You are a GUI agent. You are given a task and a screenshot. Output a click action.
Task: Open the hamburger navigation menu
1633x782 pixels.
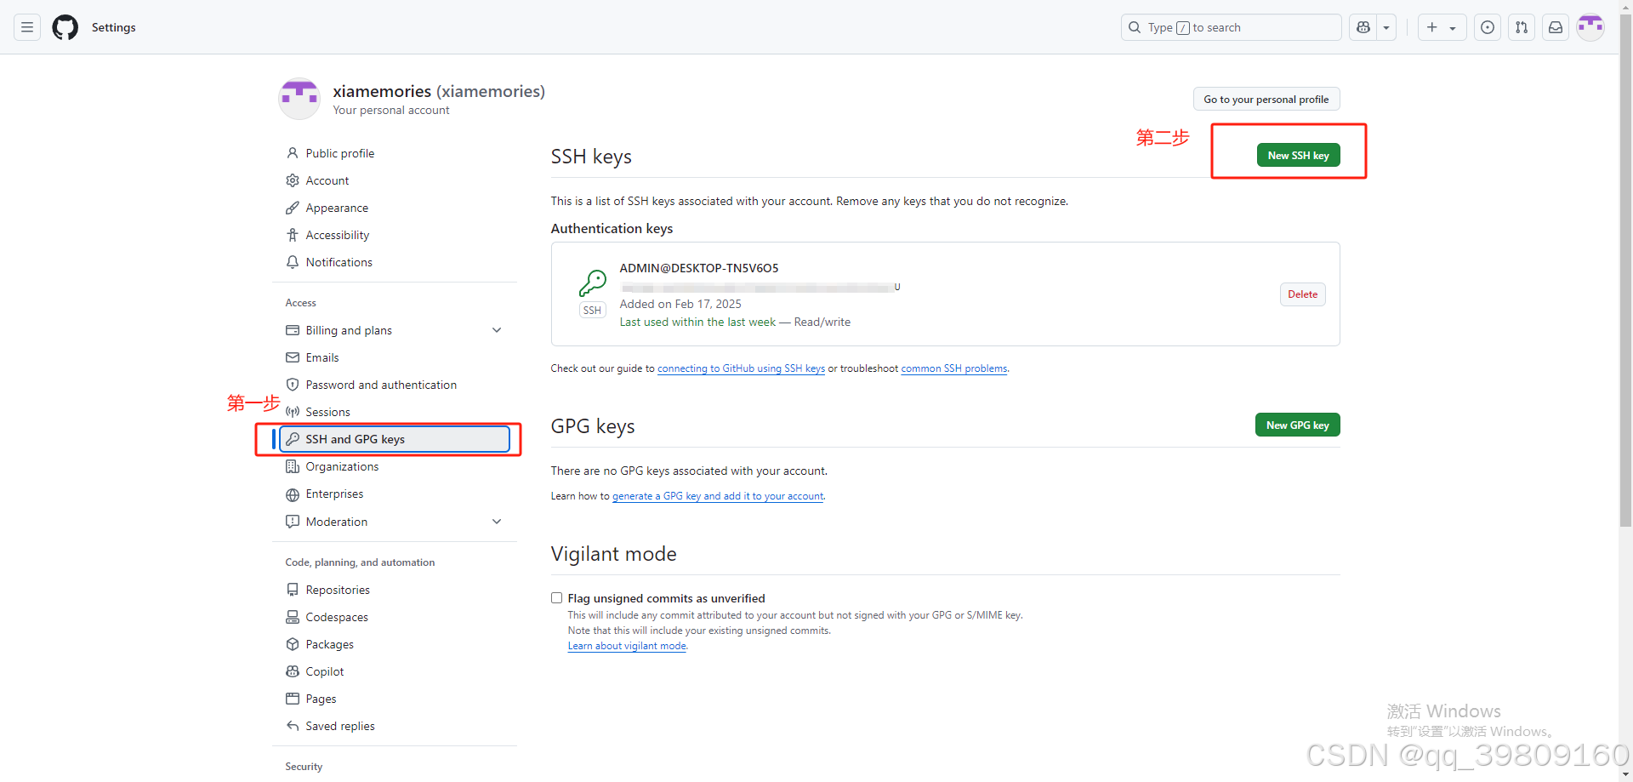click(x=27, y=27)
